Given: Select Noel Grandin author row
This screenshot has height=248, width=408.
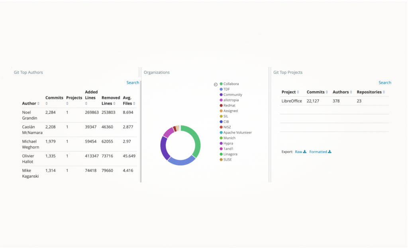Looking at the screenshot, I should tap(79, 115).
